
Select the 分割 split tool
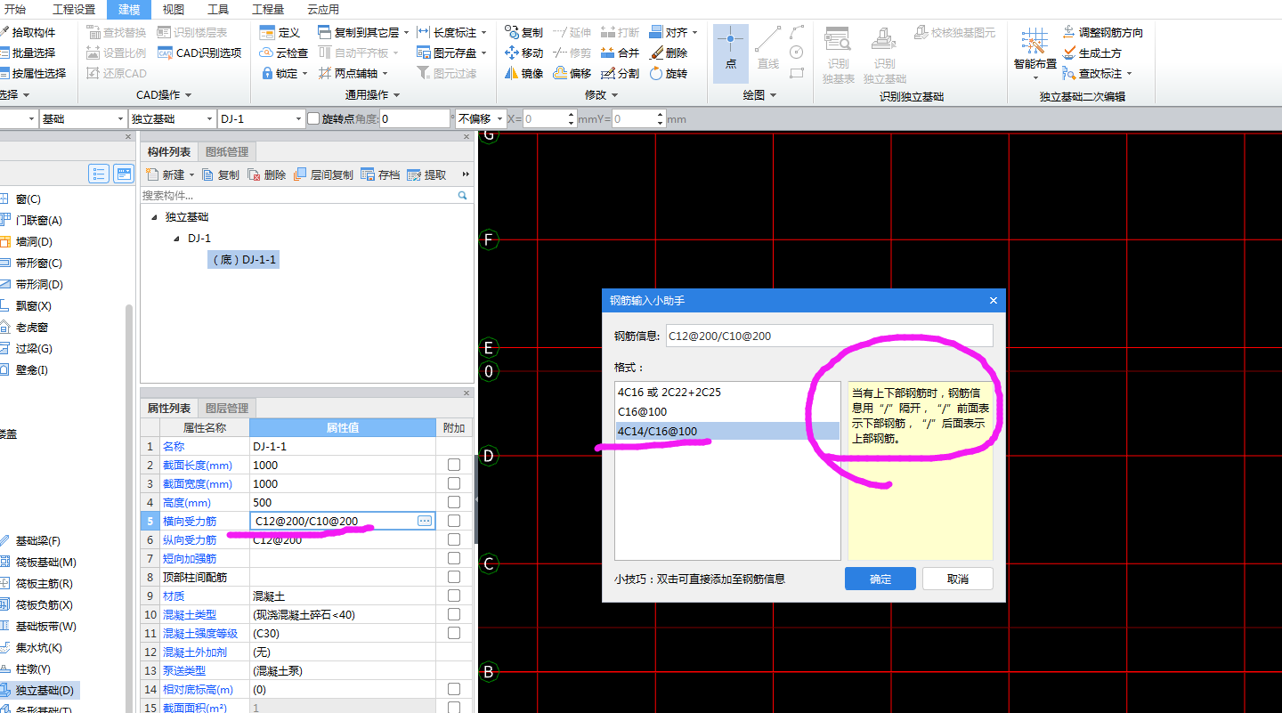[x=620, y=73]
